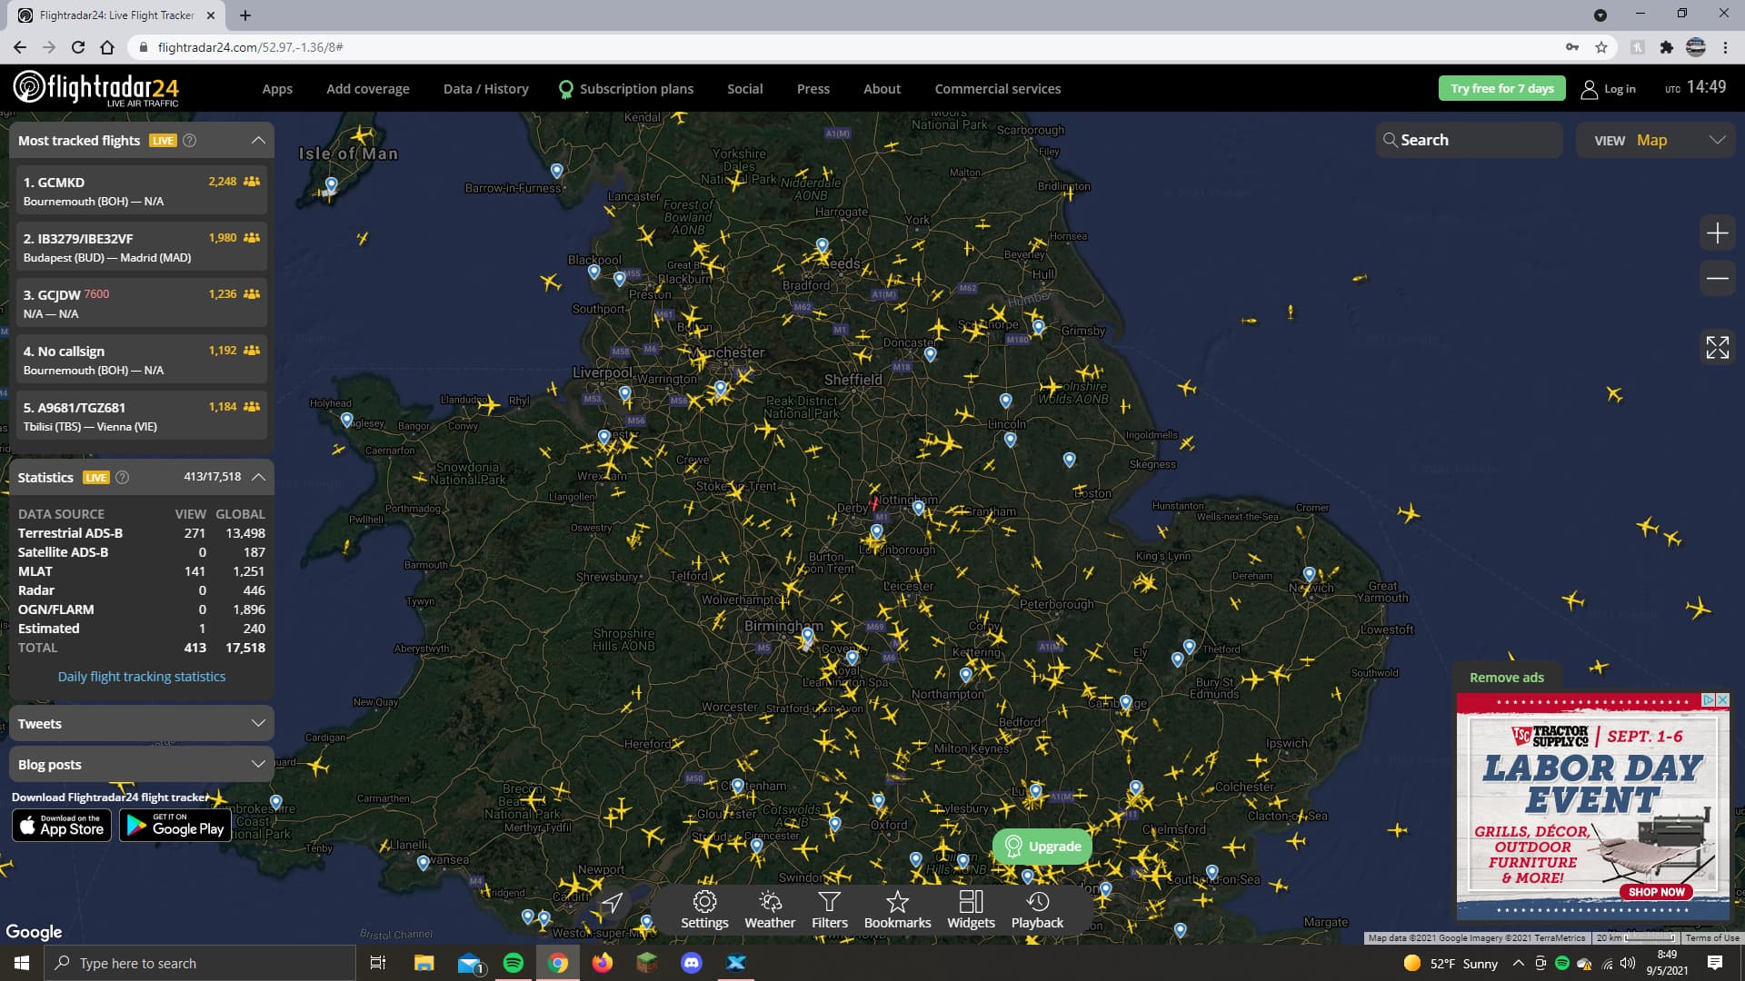The image size is (1745, 981).
Task: Open the Widgets panel icon
Action: click(971, 909)
